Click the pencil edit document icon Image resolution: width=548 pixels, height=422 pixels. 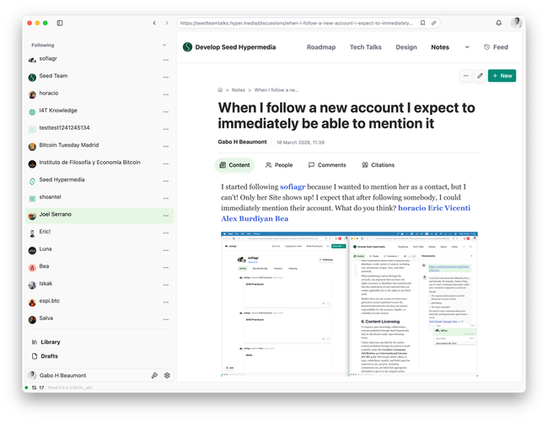coord(480,76)
